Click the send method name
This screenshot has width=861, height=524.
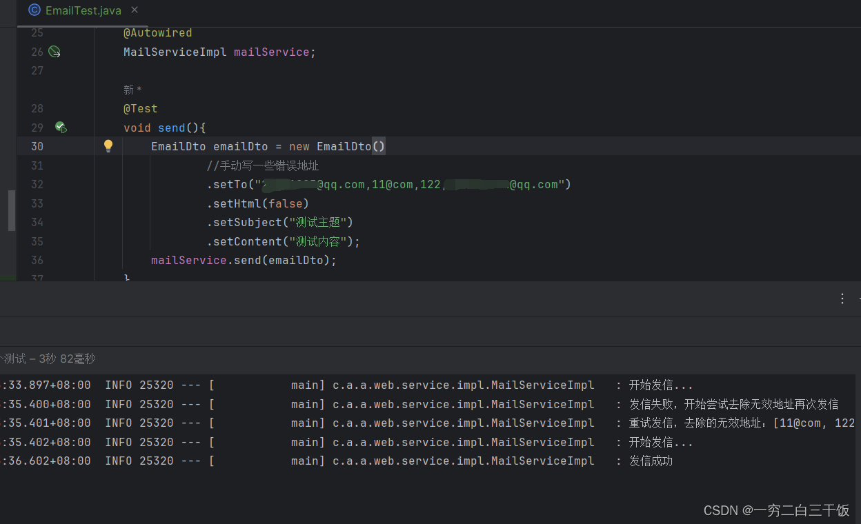click(172, 128)
